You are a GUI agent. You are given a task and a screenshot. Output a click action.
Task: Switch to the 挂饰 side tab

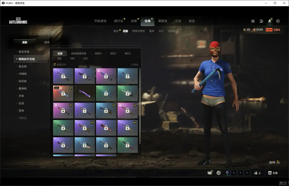click(x=47, y=42)
